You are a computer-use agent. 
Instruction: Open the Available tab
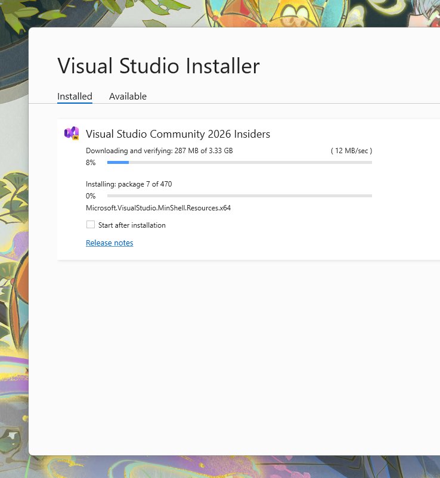tap(128, 97)
